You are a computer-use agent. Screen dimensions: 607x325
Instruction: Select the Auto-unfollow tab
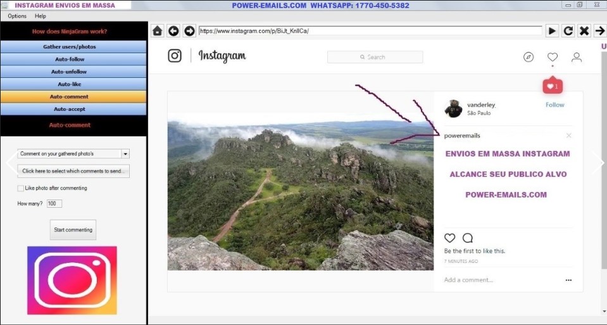73,72
